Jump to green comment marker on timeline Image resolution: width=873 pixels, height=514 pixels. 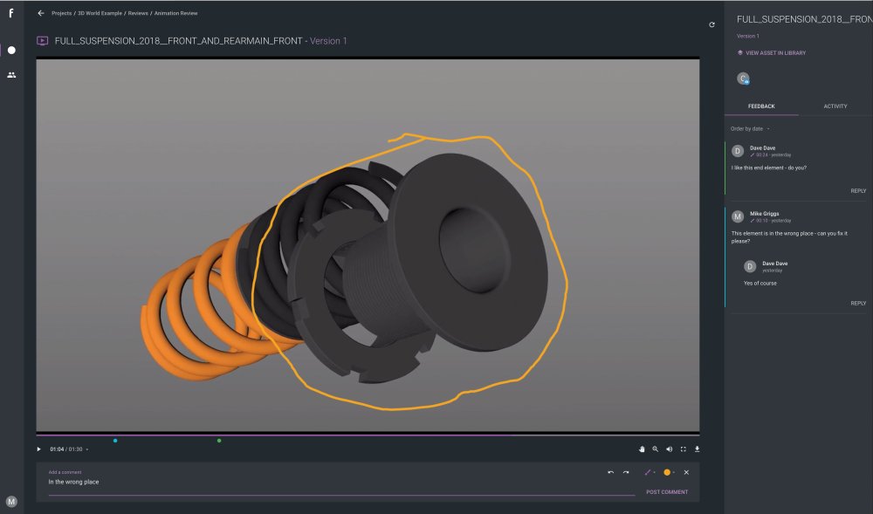point(219,441)
